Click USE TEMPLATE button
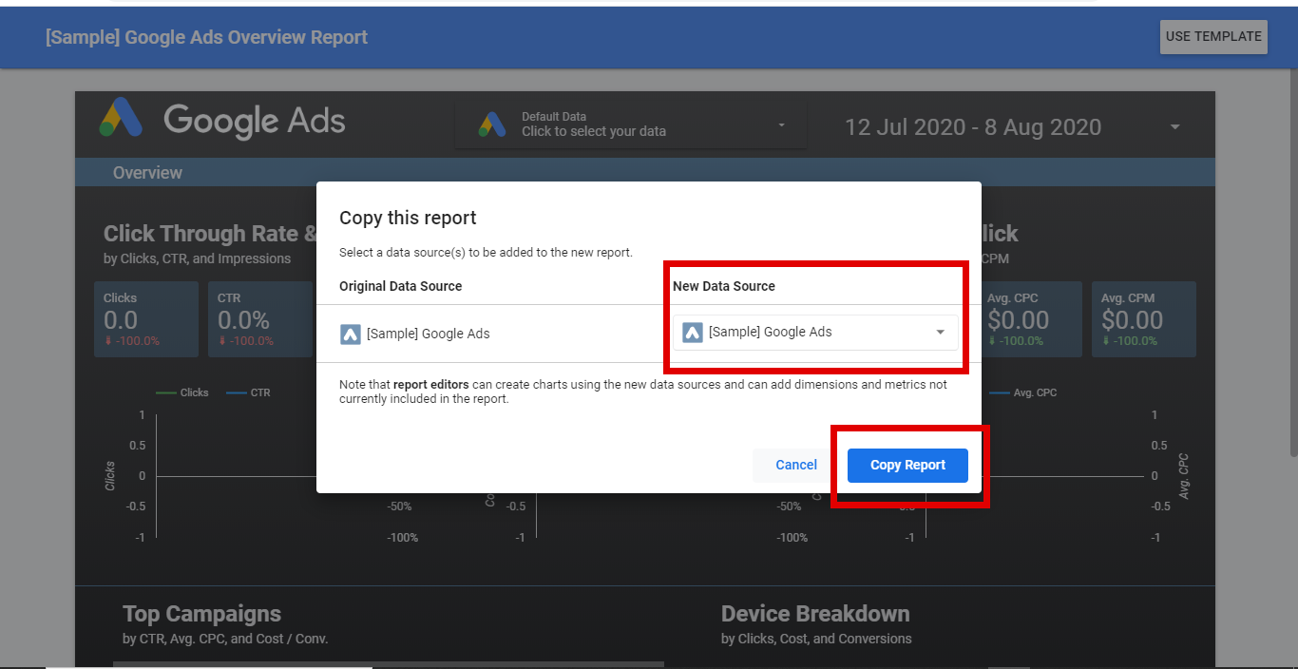The width and height of the screenshot is (1298, 669). 1213,36
